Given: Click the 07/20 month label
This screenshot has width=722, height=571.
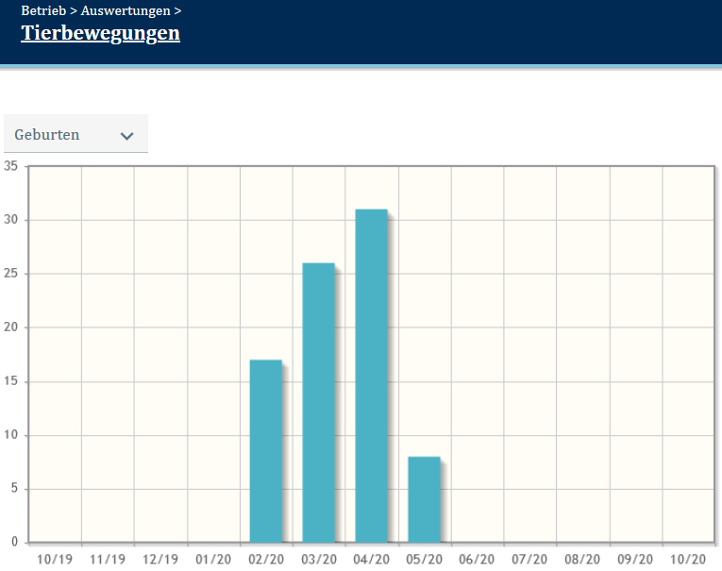Looking at the screenshot, I should tap(530, 559).
